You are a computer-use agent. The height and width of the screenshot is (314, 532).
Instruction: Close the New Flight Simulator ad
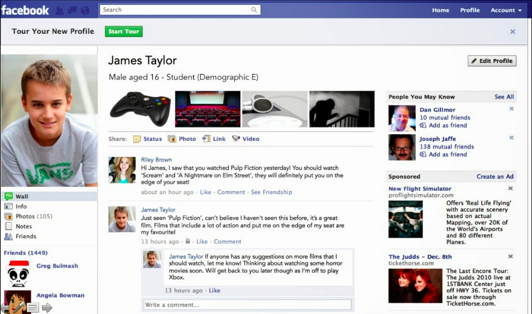click(x=510, y=188)
